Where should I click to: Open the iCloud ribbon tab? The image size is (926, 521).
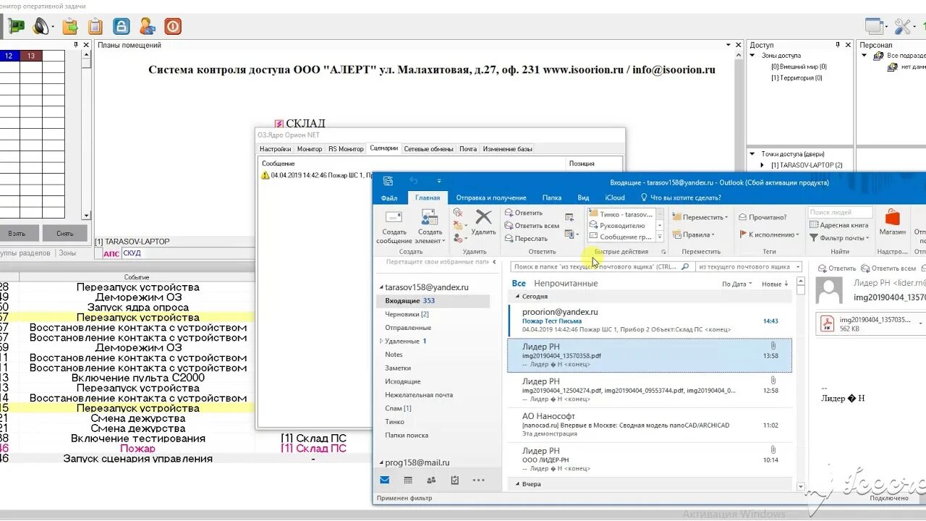pyautogui.click(x=615, y=198)
